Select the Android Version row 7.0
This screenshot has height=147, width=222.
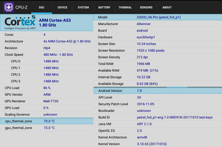[158, 91]
